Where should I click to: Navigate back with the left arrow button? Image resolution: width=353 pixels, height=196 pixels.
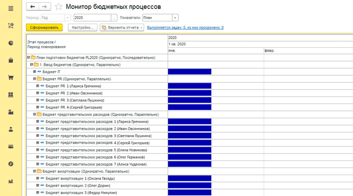(x=33, y=7)
